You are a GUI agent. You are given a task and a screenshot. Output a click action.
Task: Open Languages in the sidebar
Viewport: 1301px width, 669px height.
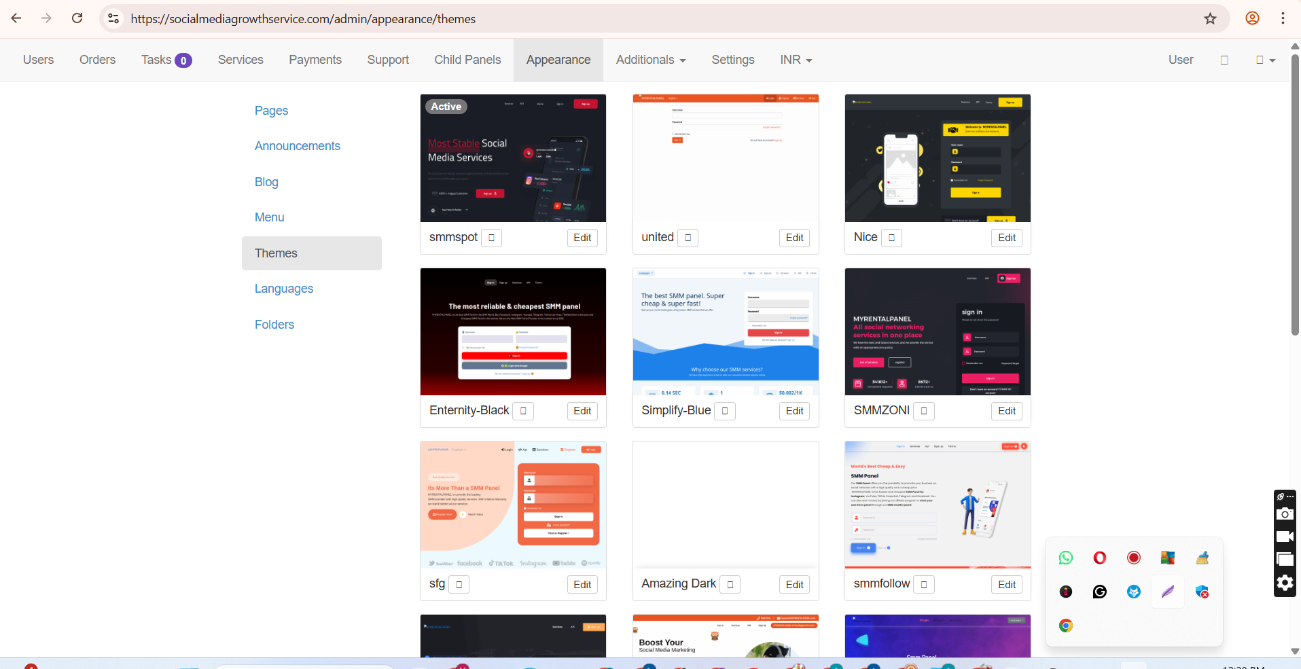pos(284,289)
